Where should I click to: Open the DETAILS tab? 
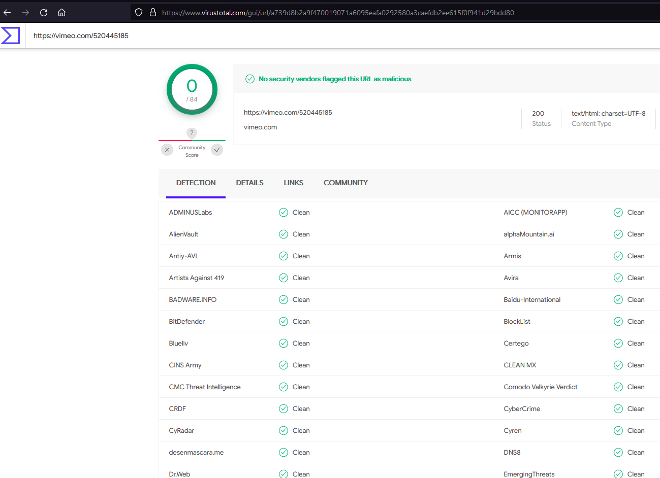(x=249, y=183)
